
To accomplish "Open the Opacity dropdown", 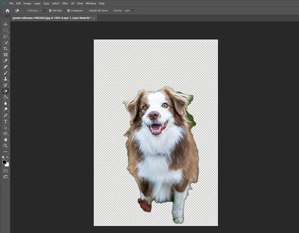I will point(133,10).
